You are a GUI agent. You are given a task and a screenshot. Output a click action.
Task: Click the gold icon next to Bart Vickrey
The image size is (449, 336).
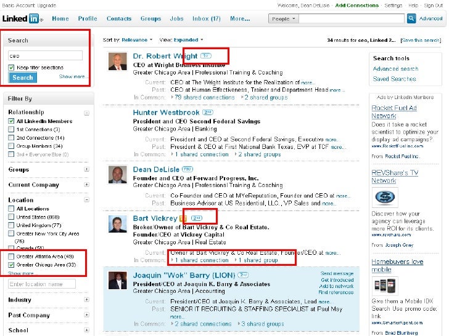(x=183, y=218)
